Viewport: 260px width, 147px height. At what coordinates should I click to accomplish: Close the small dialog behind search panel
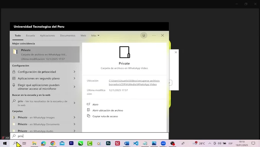pos(176,52)
